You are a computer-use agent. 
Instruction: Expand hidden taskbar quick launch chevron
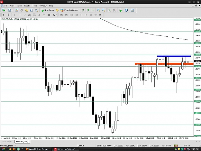click(22, 149)
